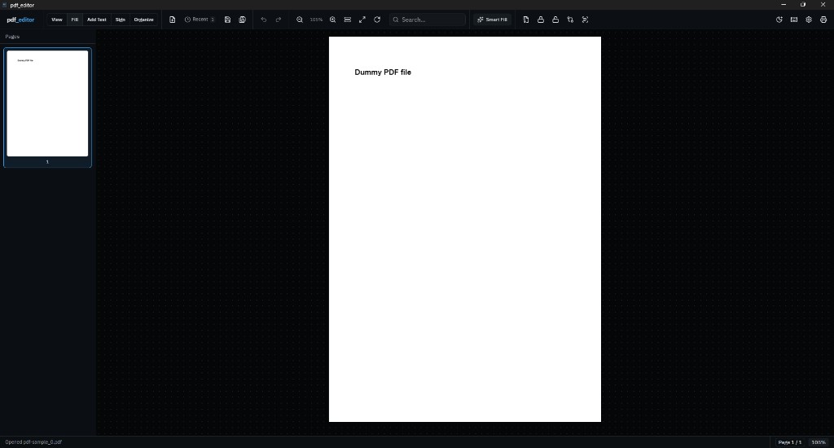This screenshot has width=834, height=448.
Task: Click the 105% zoom level in toolbar
Action: pyautogui.click(x=317, y=20)
